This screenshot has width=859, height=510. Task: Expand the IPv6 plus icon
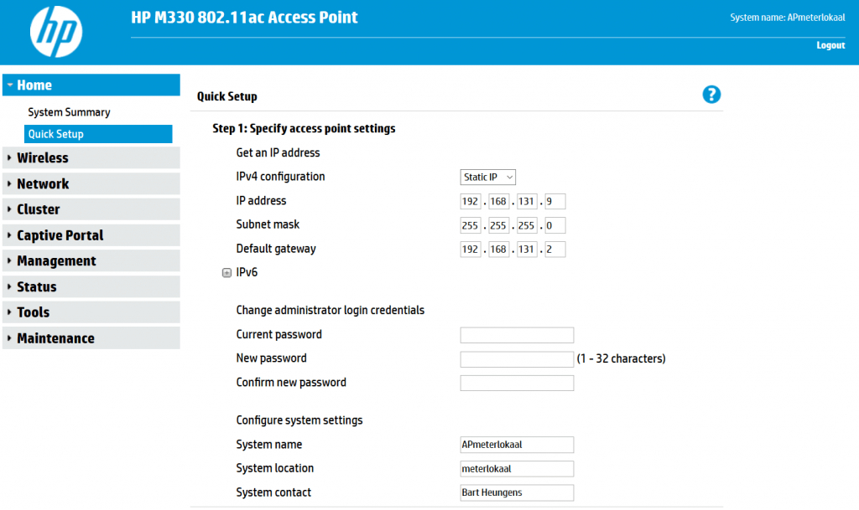(x=226, y=273)
